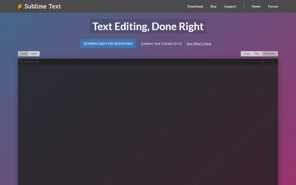
Task: Click the Download for Windows button
Action: [108, 43]
